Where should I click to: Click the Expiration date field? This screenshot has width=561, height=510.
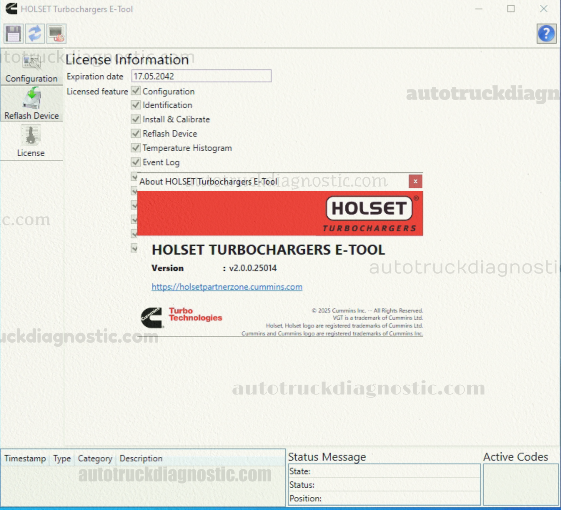(201, 76)
